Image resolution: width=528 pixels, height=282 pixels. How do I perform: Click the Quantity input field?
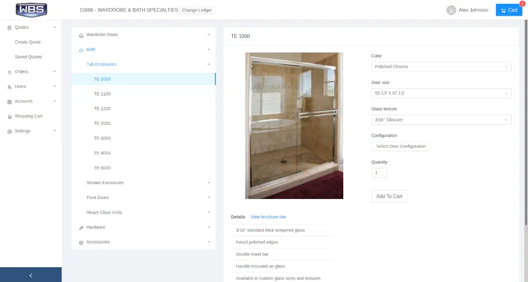point(379,173)
